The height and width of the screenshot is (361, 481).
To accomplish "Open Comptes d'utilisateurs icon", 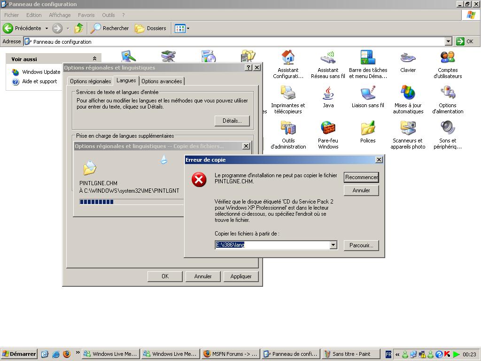I will tap(448, 57).
